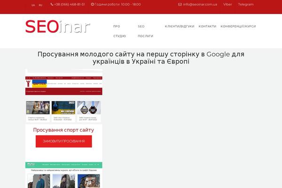The image size is (282, 188).
Task: Click the clock icon by working hours
Action: [93, 4]
